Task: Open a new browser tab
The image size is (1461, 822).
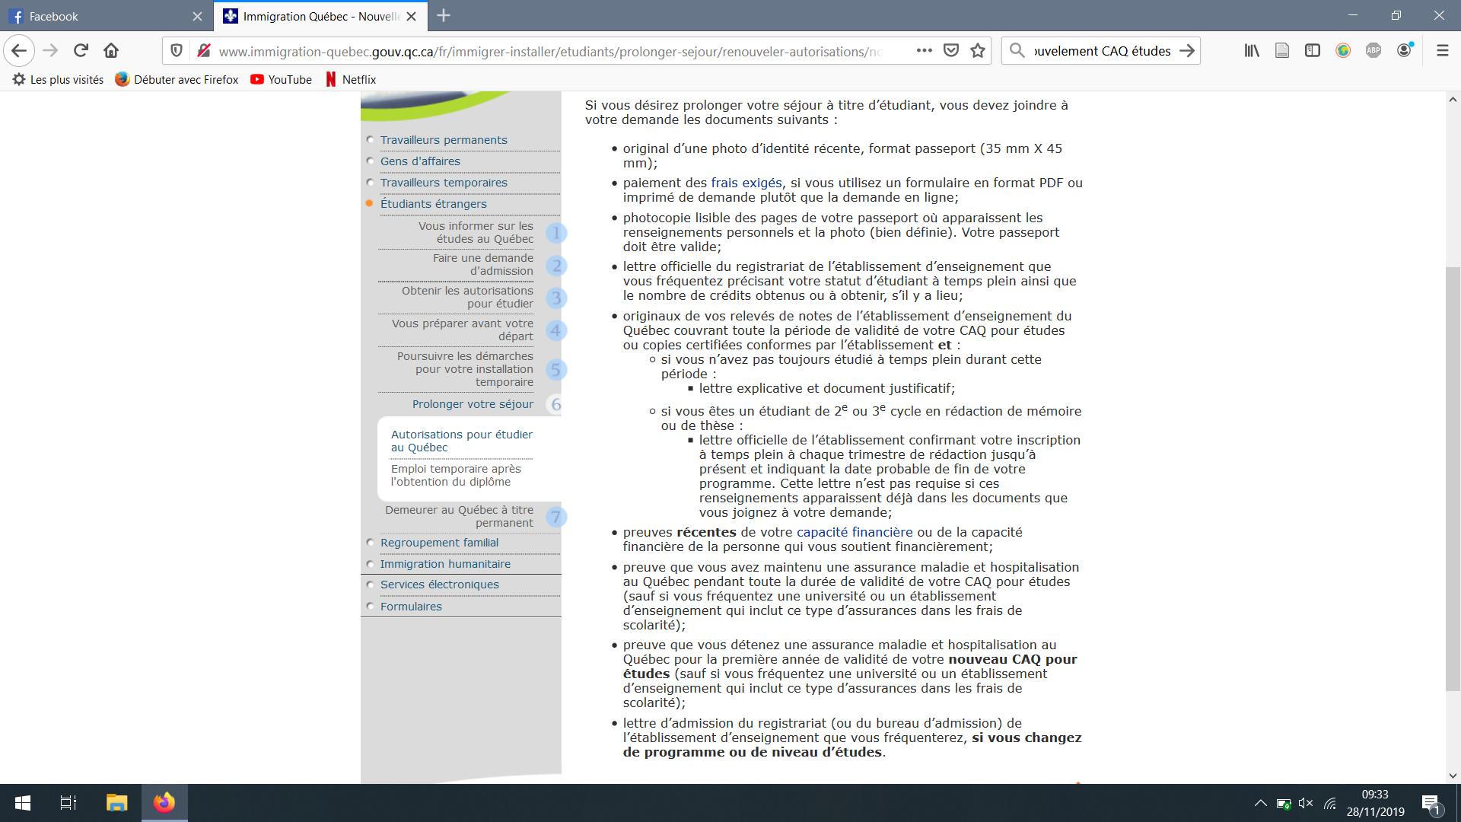Action: pos(444,16)
